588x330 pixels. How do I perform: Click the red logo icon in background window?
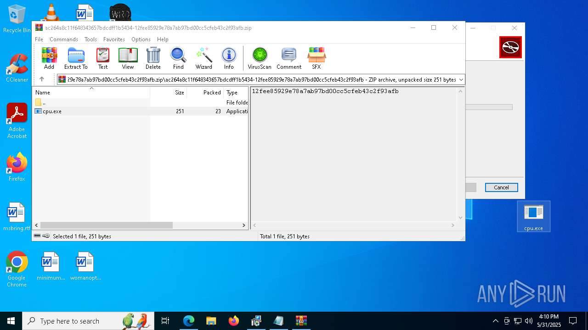[x=510, y=47]
